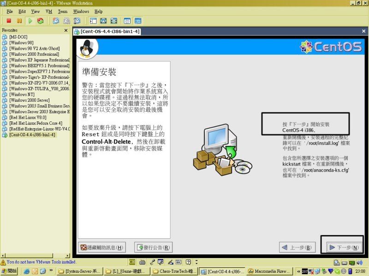Select [RedHat-Enterprise-Linux-WS-V4] favorite

tap(39, 129)
